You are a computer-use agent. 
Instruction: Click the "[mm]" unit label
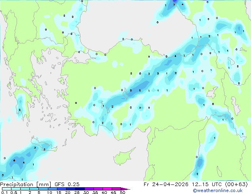point(44,184)
